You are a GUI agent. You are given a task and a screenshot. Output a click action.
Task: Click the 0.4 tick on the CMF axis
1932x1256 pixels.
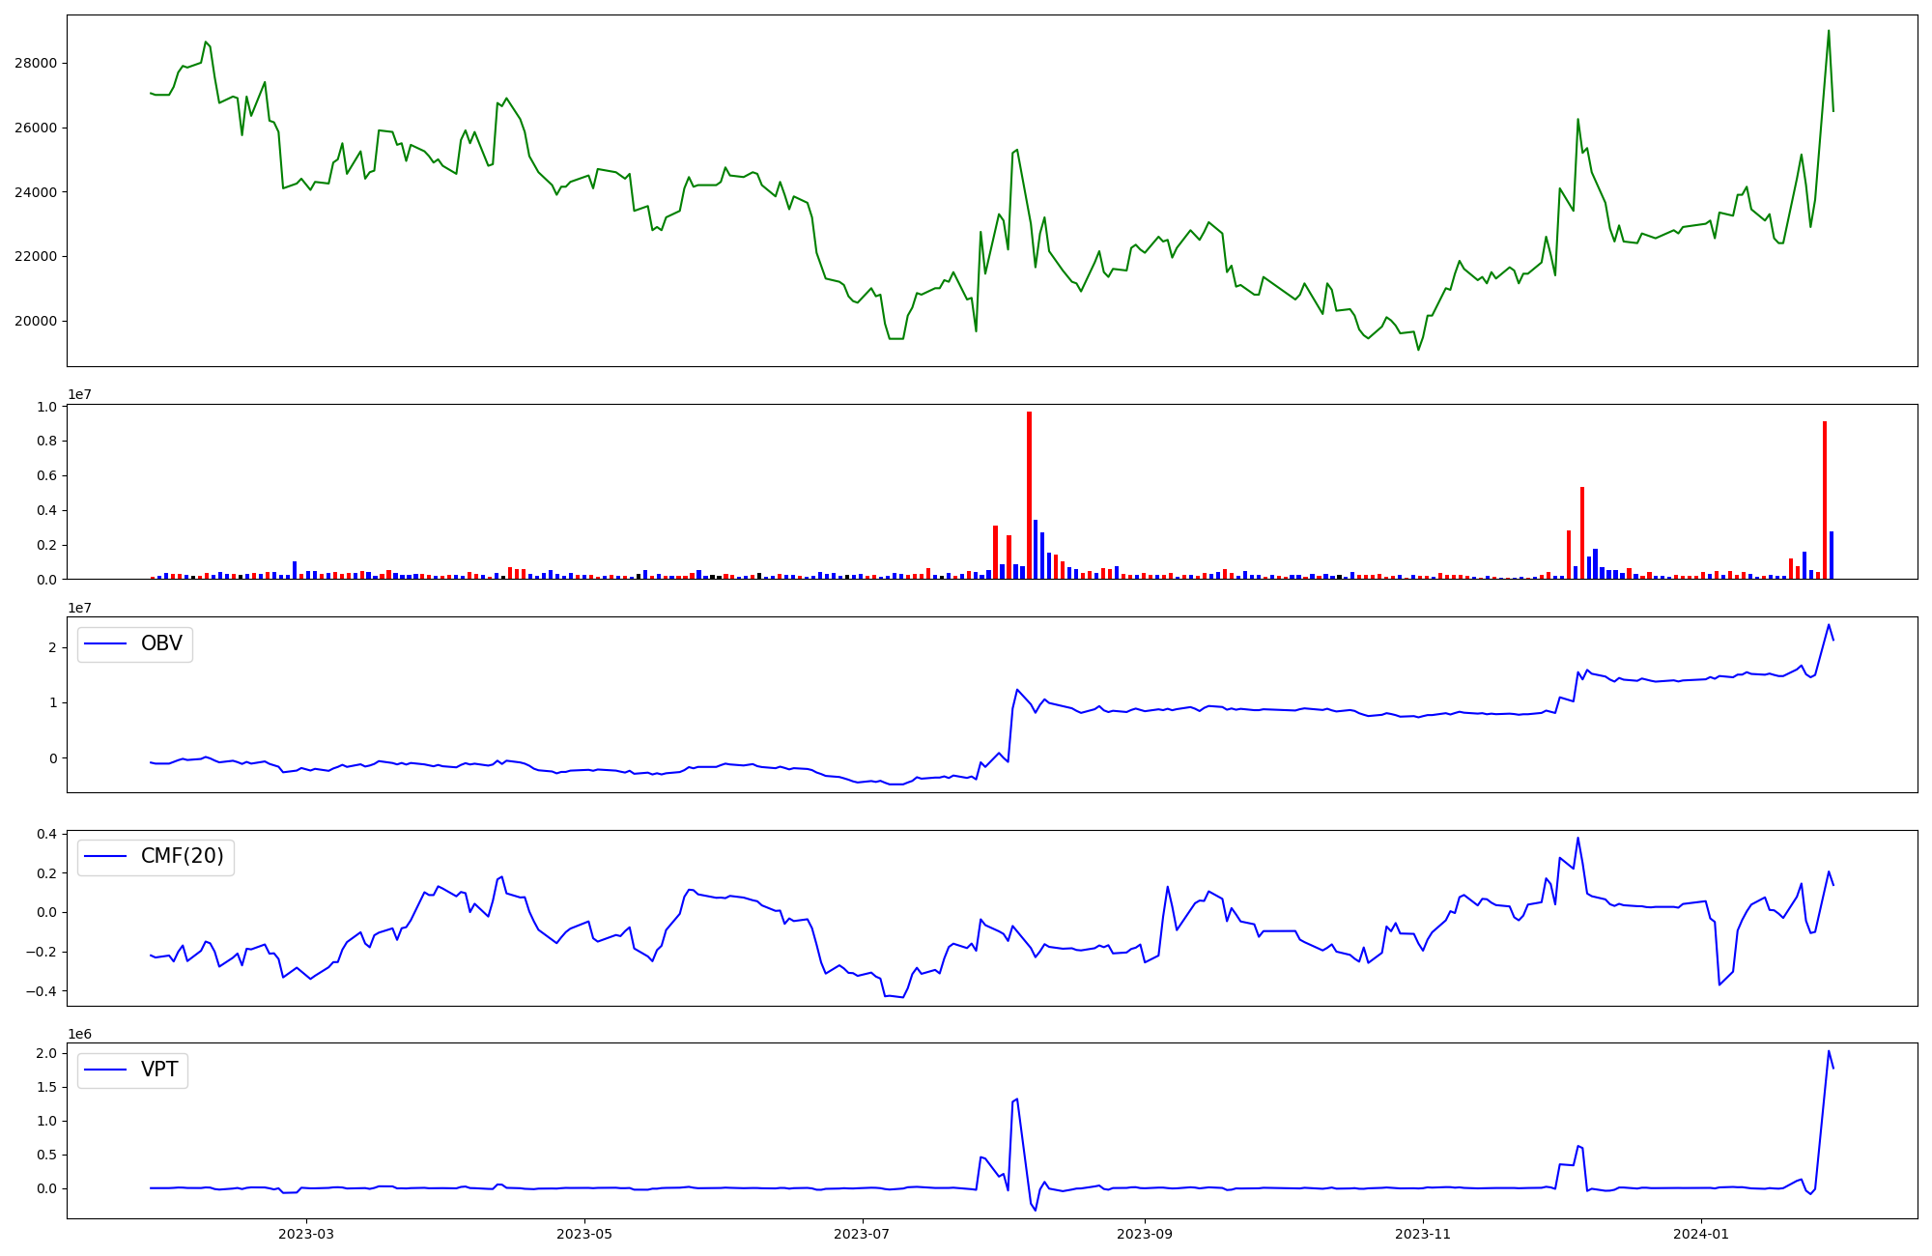point(46,834)
